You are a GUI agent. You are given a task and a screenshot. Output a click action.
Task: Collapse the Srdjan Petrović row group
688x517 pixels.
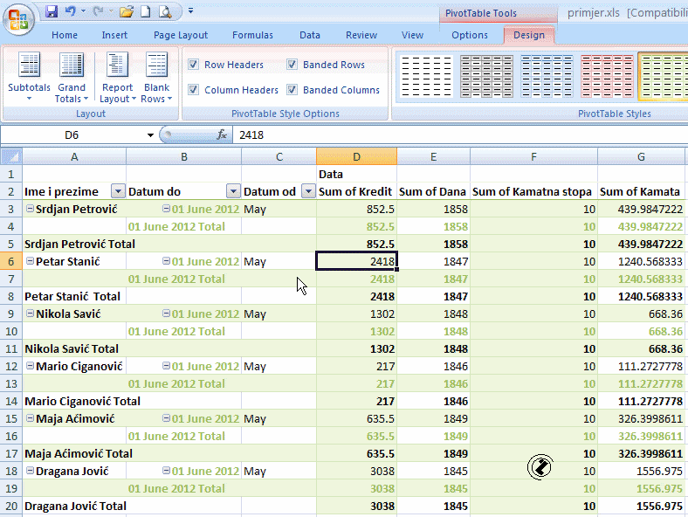pos(31,209)
